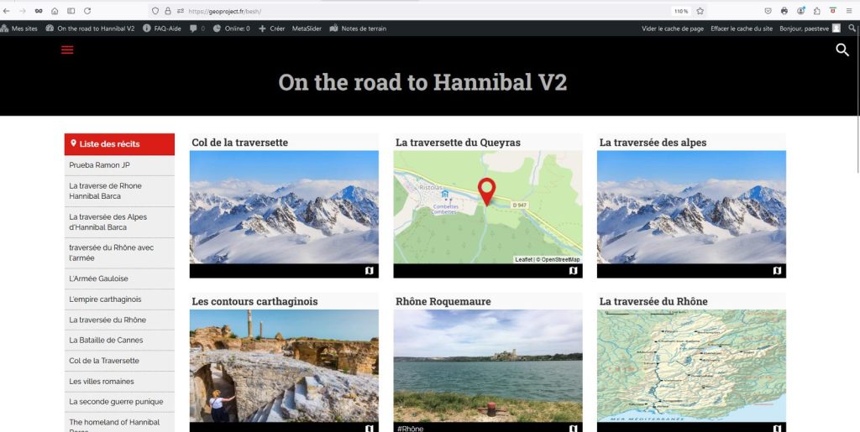Image resolution: width=860 pixels, height=432 pixels.
Task: Open MetaSlider in admin bar
Action: pyautogui.click(x=307, y=29)
